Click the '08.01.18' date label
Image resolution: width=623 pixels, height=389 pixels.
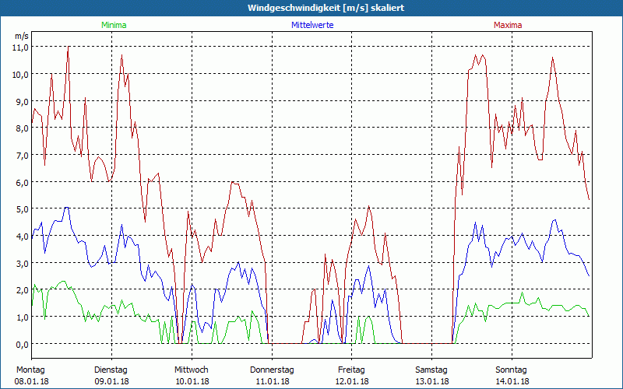(x=31, y=381)
